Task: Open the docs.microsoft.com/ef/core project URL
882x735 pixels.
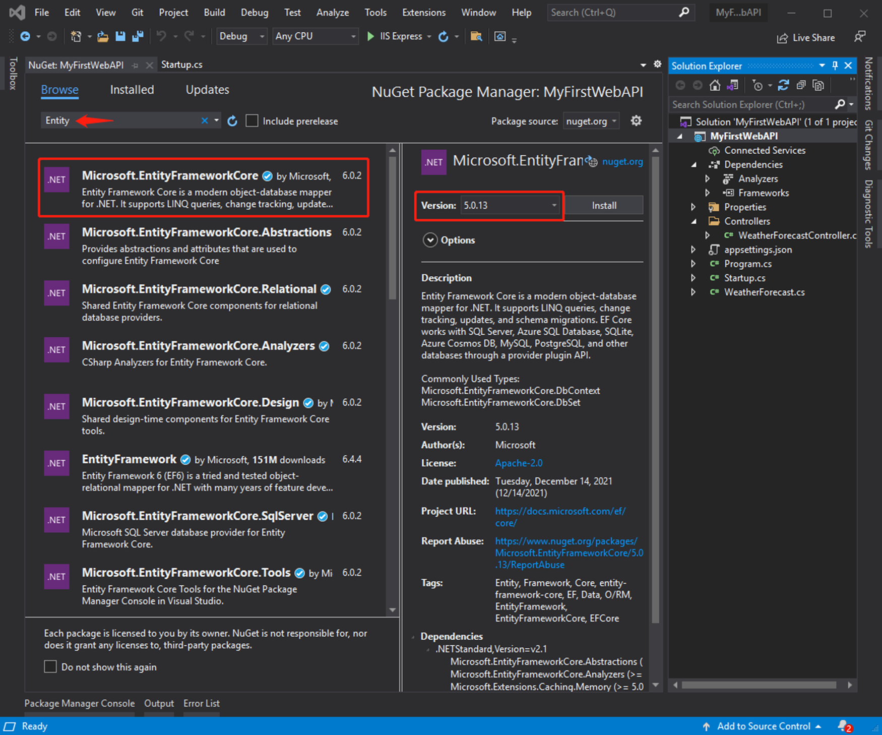Action: (x=560, y=517)
